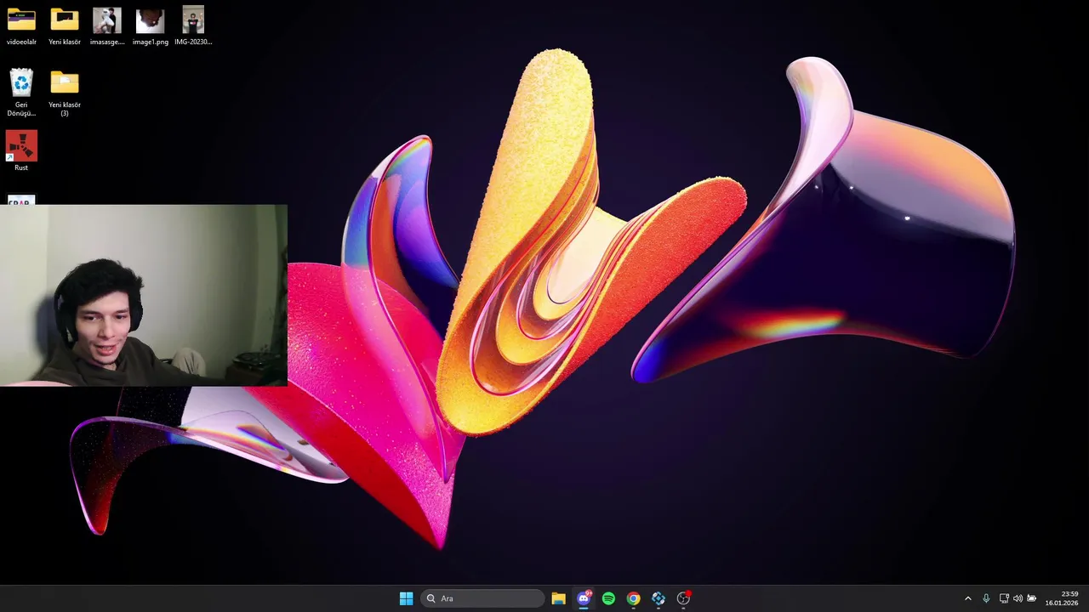This screenshot has height=612, width=1089.
Task: Expand the hidden tray icons chevron
Action: pyautogui.click(x=967, y=598)
